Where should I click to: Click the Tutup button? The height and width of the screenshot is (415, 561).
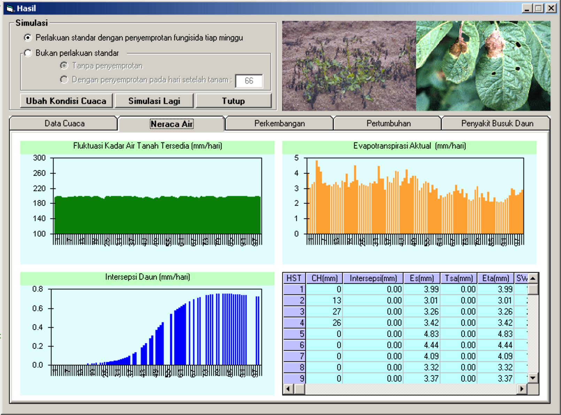233,101
